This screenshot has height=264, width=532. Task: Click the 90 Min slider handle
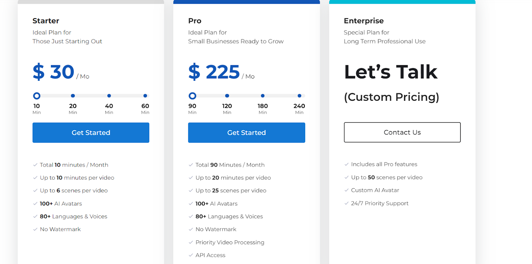193,96
